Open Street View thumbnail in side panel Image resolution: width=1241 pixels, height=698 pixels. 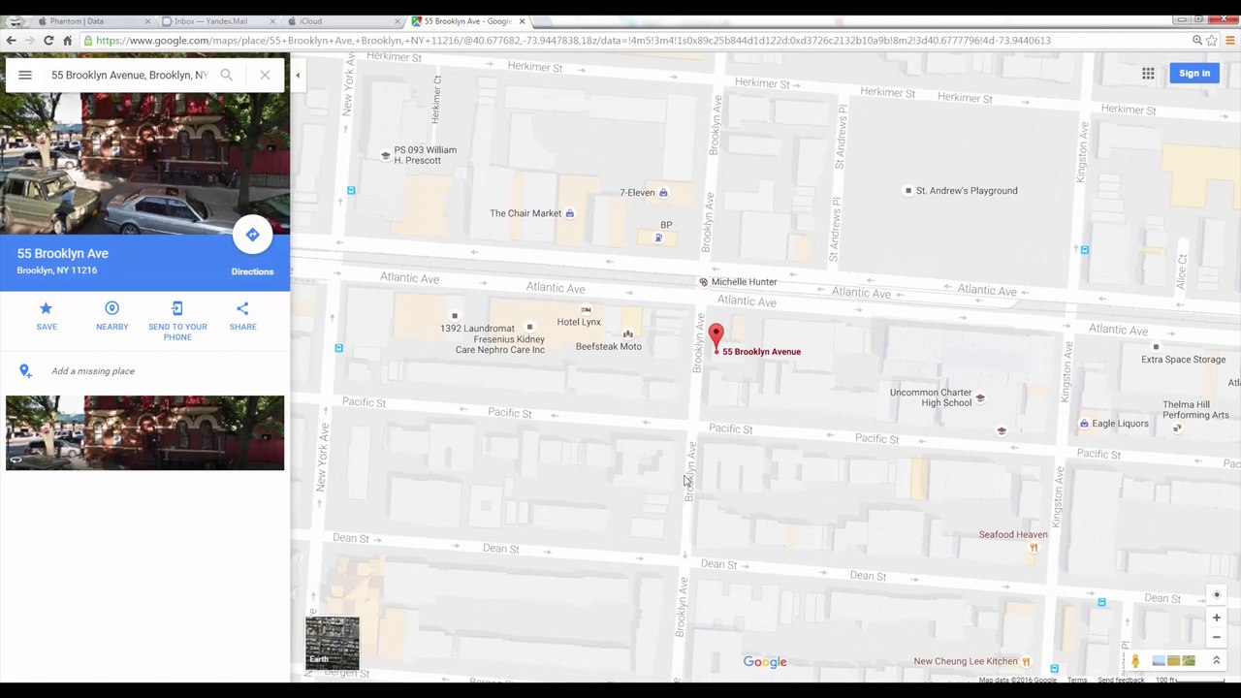144,432
